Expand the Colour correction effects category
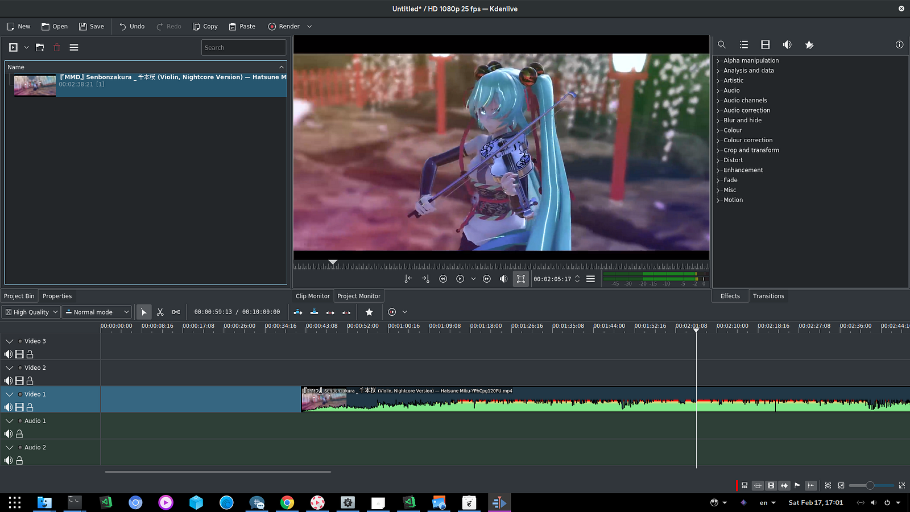Image resolution: width=910 pixels, height=512 pixels. tap(748, 140)
